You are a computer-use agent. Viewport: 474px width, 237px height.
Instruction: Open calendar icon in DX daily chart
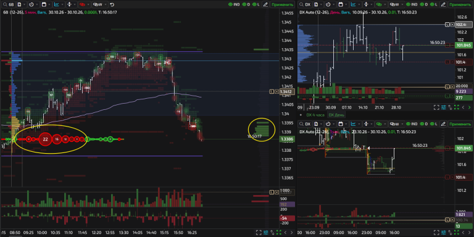coord(341,4)
